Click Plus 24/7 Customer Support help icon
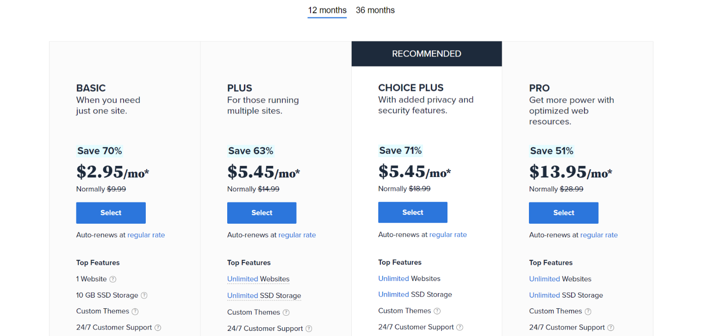 point(309,329)
